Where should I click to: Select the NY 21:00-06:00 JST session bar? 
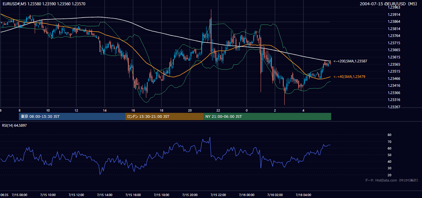267,116
